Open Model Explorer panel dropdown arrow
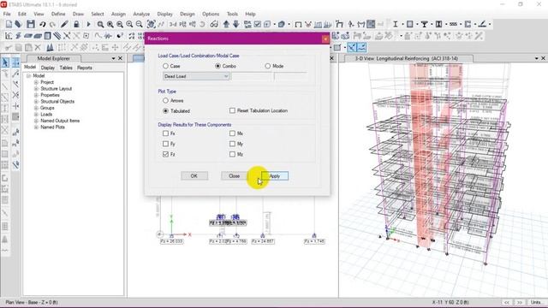Screen dimensions: 548x308 coord(113,58)
